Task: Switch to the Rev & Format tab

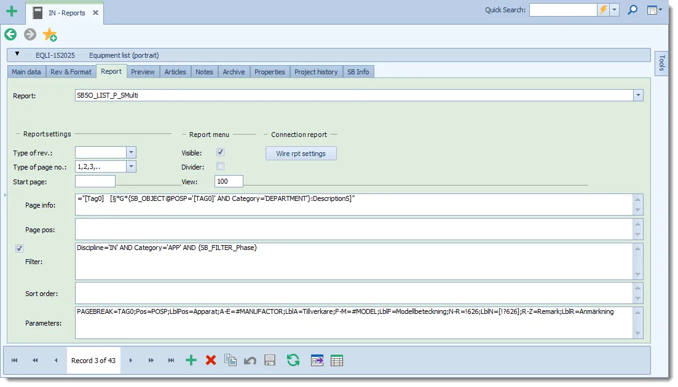Action: tap(71, 72)
